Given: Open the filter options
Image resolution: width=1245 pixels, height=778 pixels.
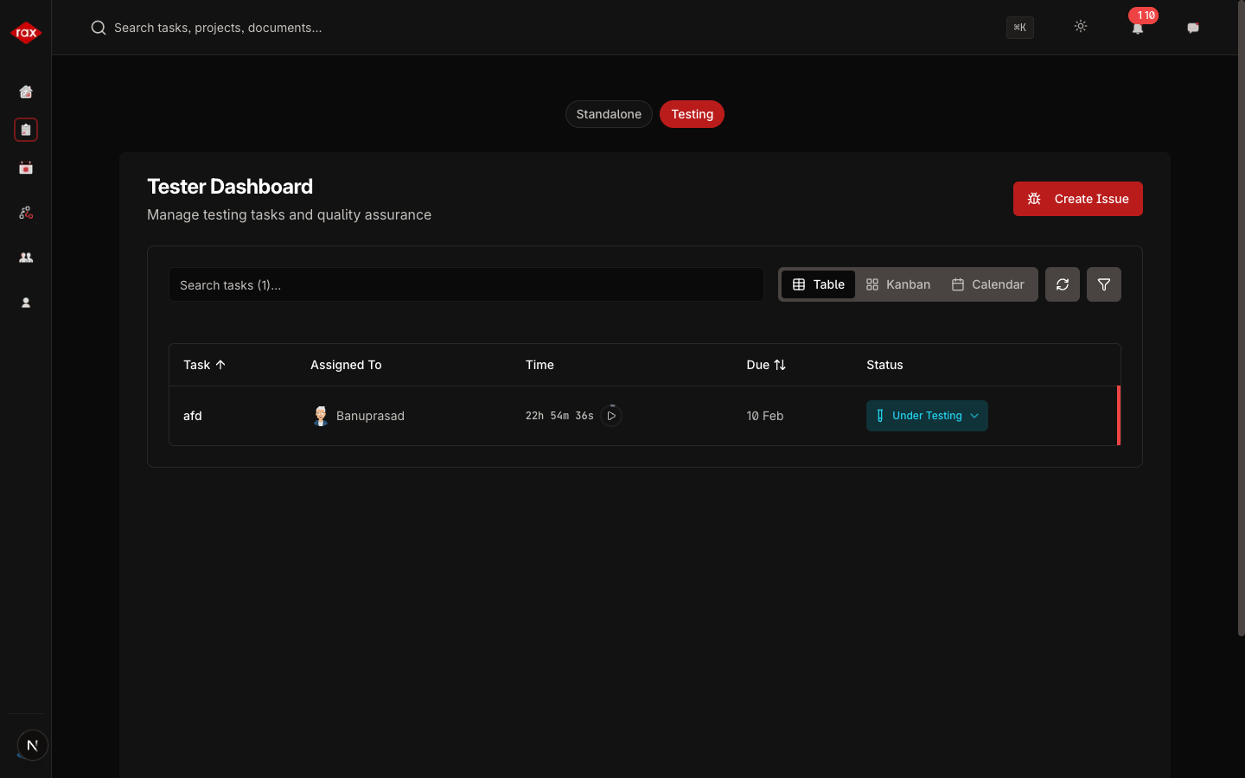Looking at the screenshot, I should (1103, 284).
